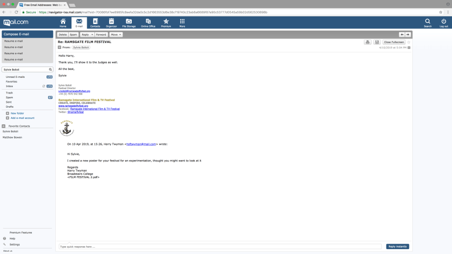
Task: Click the quick response text field
Action: pyautogui.click(x=220, y=247)
